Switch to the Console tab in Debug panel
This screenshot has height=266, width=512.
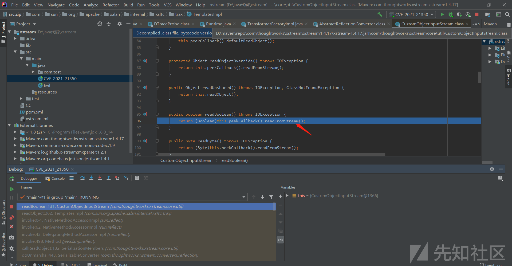pos(55,178)
